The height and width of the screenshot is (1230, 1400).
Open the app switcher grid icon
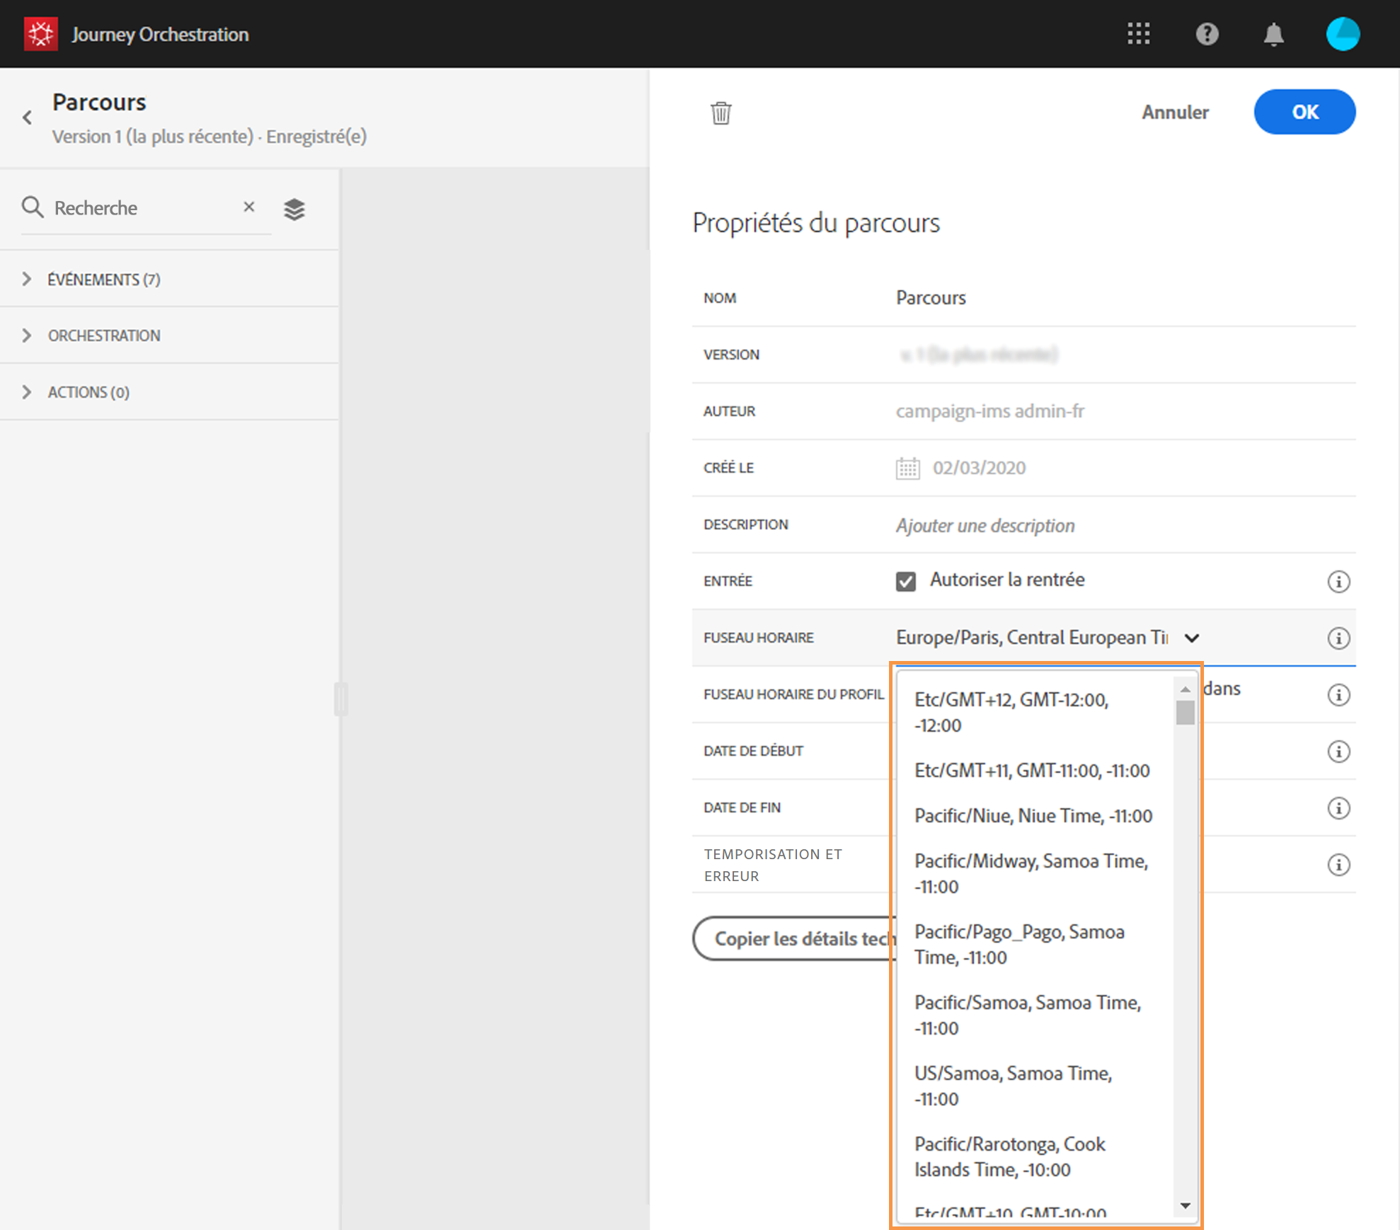point(1138,33)
